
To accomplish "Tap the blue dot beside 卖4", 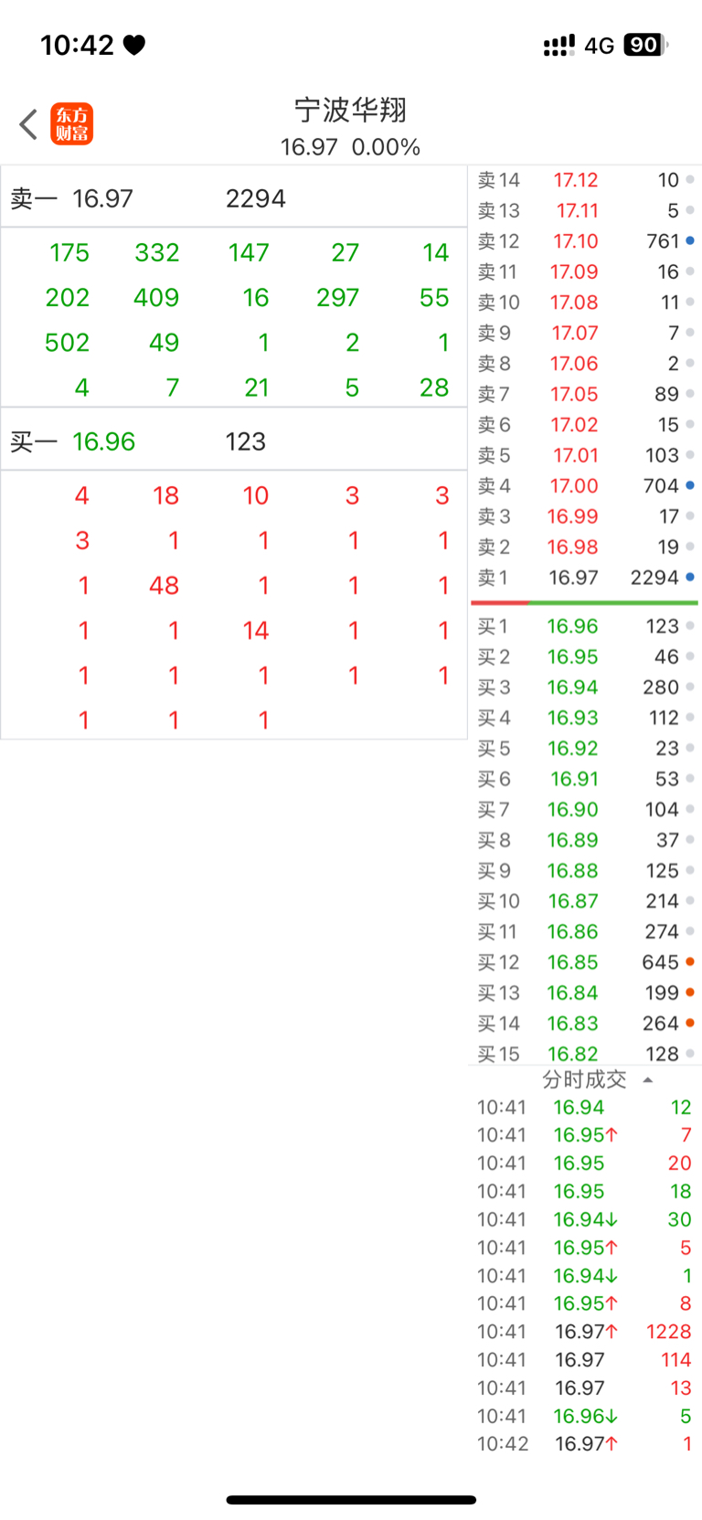I will [690, 485].
